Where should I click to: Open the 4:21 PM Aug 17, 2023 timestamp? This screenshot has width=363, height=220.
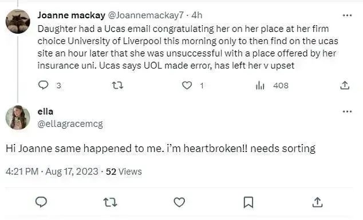coord(52,171)
